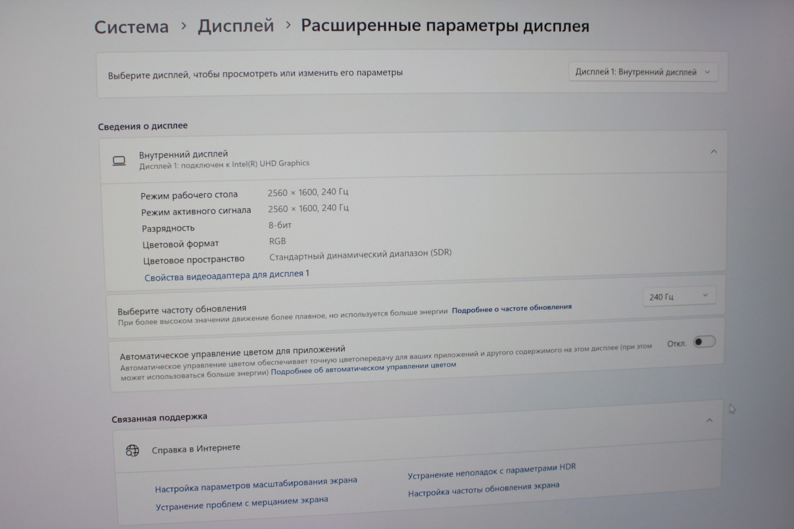Click the chevron between Система and Дисплей
794x529 pixels.
184,26
